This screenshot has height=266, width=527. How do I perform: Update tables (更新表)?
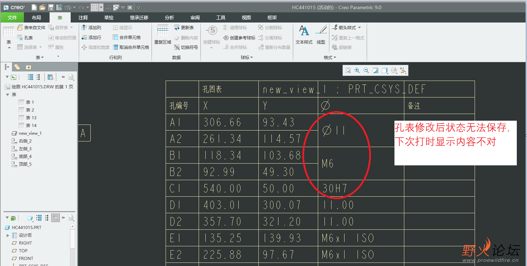(184, 27)
